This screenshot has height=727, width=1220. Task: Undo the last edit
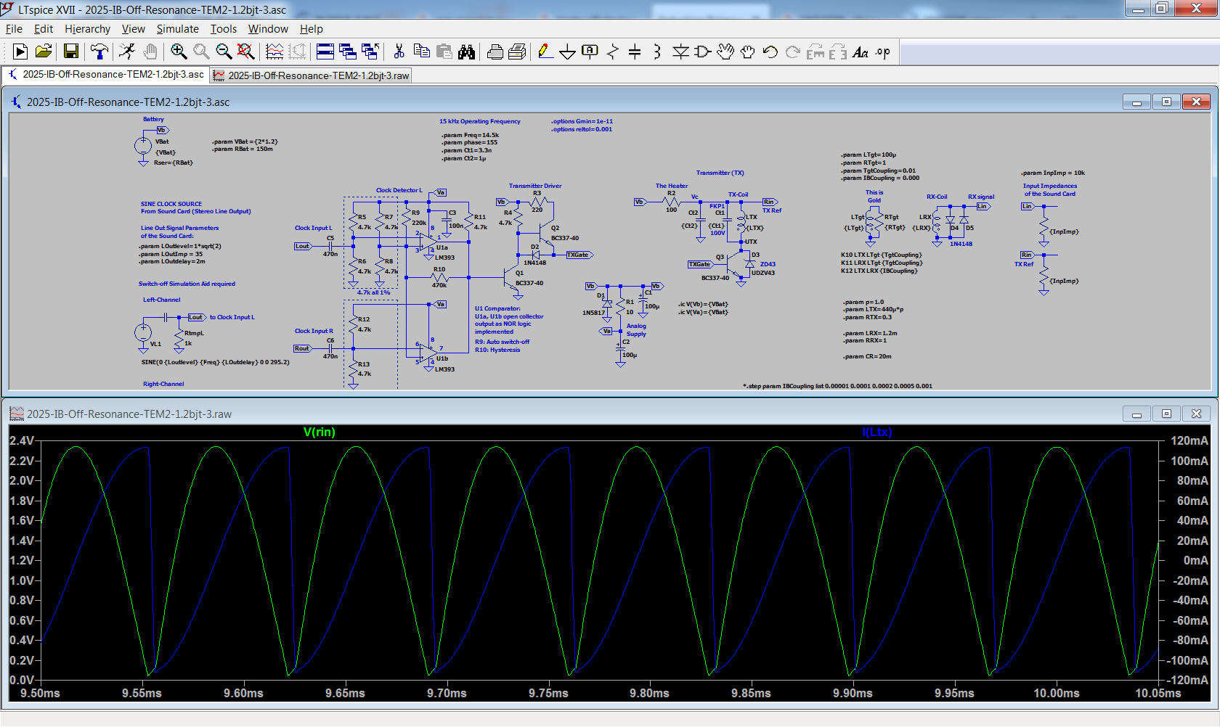769,52
